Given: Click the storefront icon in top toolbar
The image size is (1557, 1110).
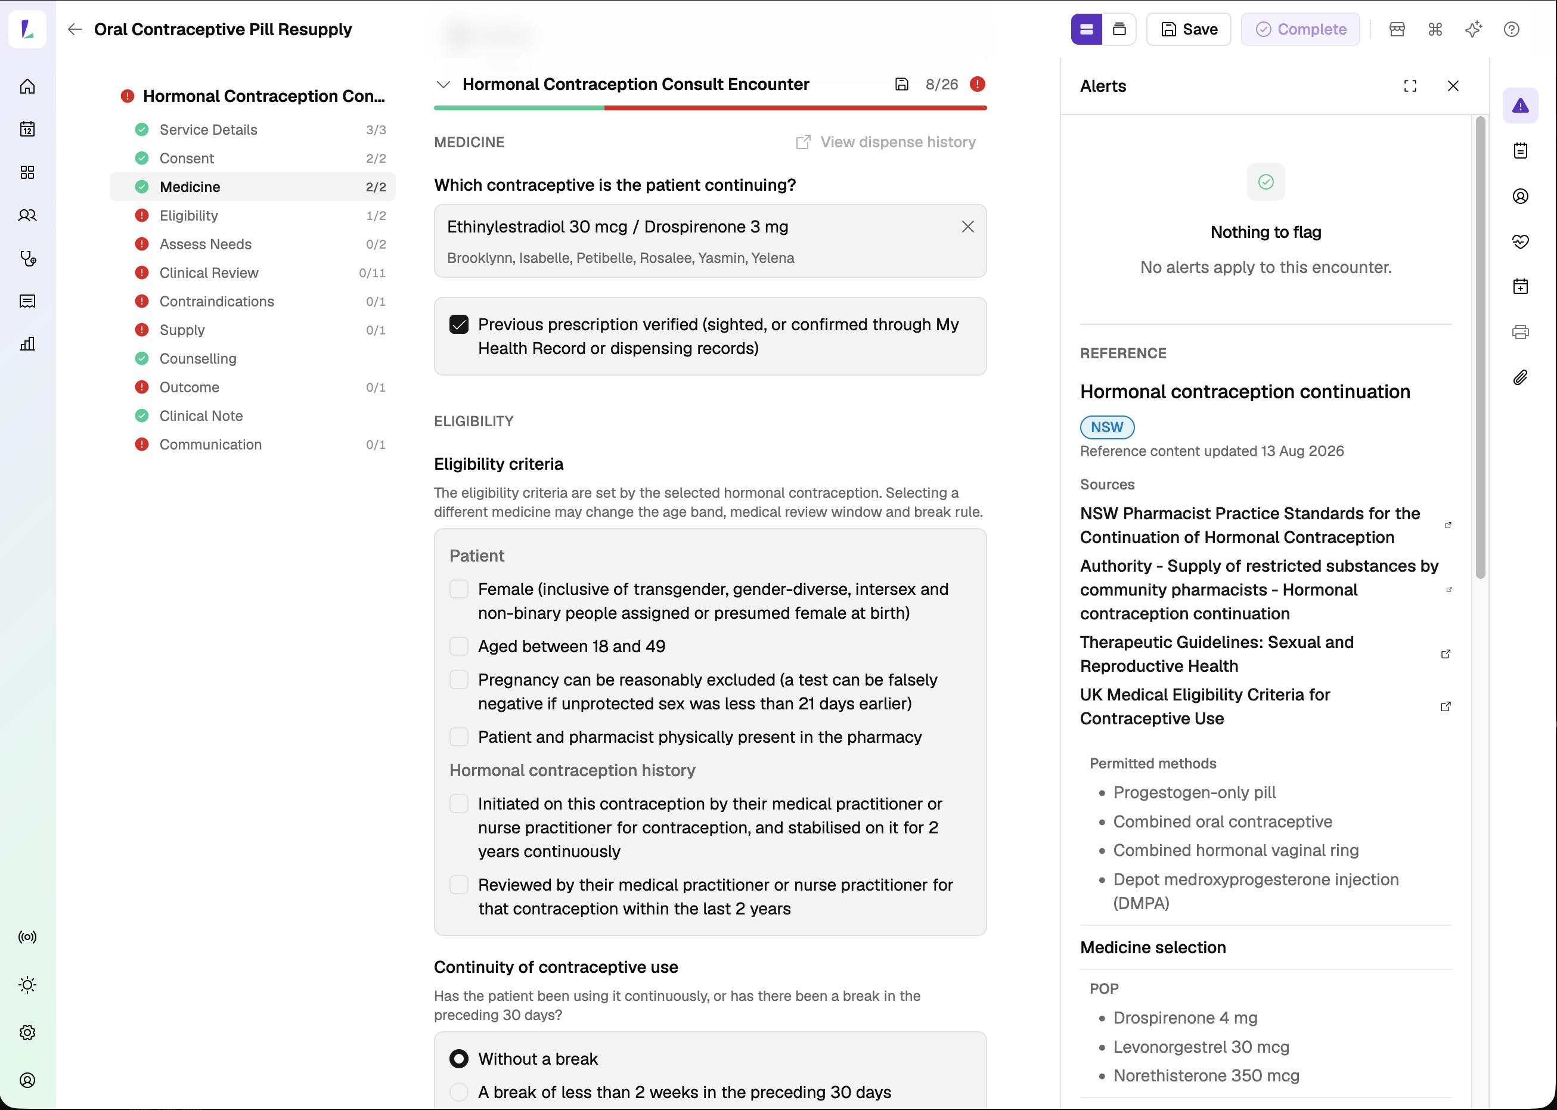Looking at the screenshot, I should [1397, 29].
